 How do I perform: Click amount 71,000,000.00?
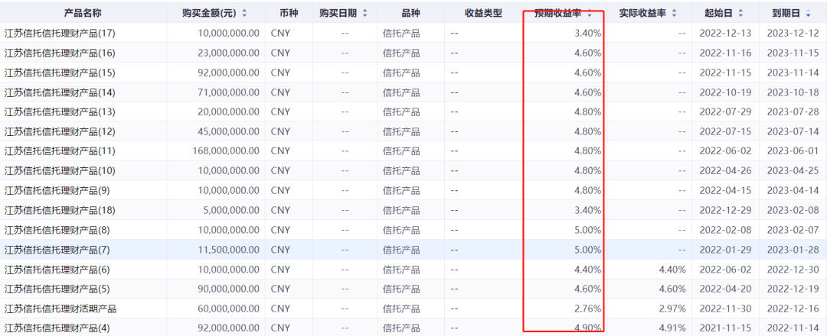click(229, 92)
